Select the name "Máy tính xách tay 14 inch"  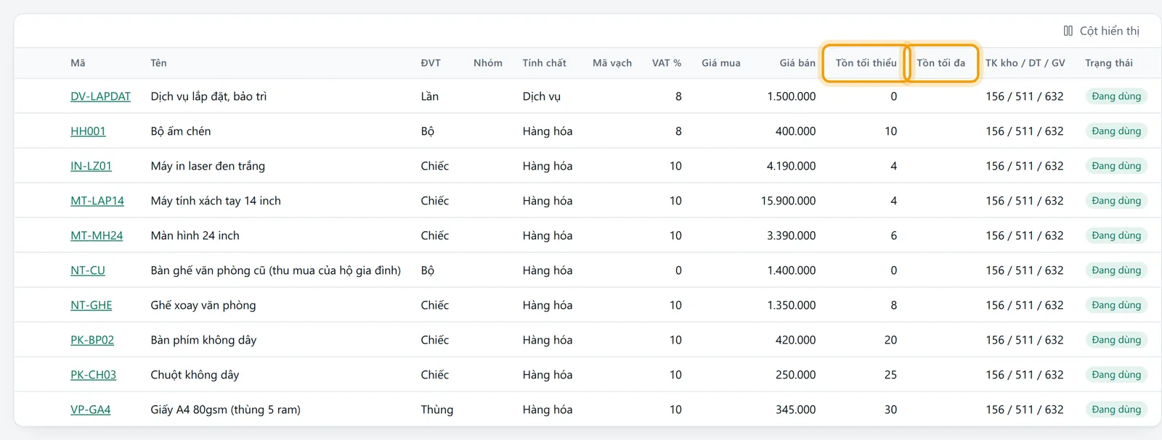pyautogui.click(x=216, y=201)
